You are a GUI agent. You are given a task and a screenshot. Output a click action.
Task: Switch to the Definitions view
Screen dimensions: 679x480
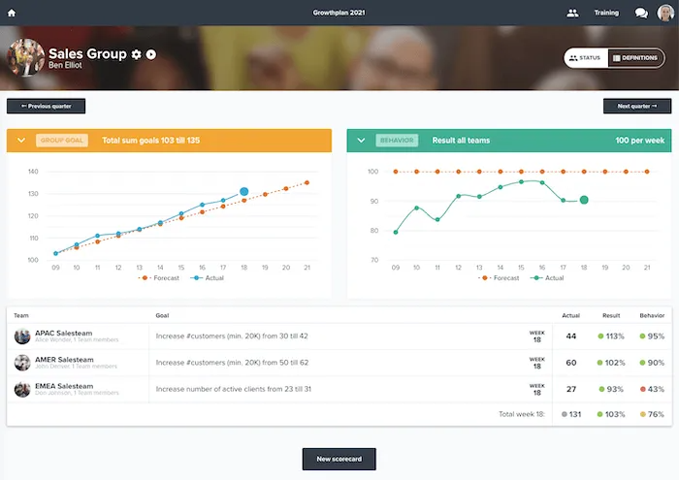click(x=635, y=58)
